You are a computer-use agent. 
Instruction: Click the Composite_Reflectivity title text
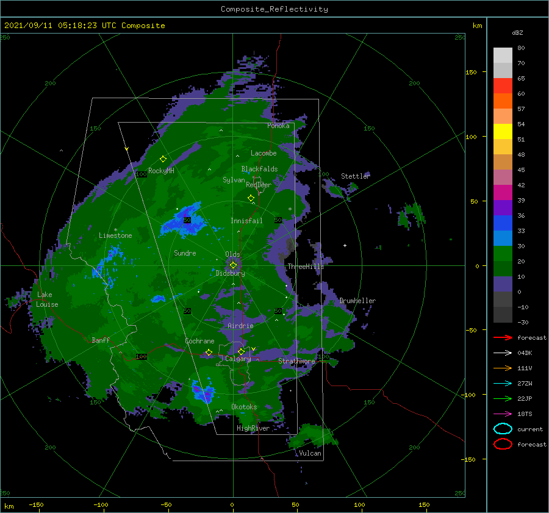274,9
